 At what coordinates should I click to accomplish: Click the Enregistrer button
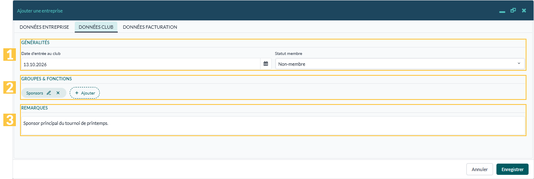[x=513, y=169]
